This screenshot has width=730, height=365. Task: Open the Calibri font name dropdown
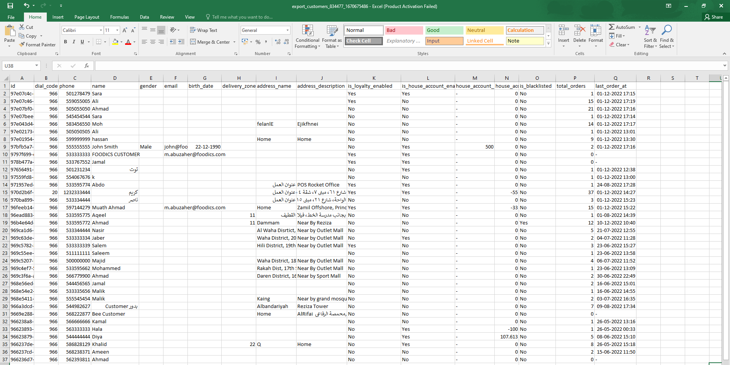(101, 30)
